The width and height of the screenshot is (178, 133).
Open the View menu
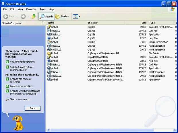[20, 9]
